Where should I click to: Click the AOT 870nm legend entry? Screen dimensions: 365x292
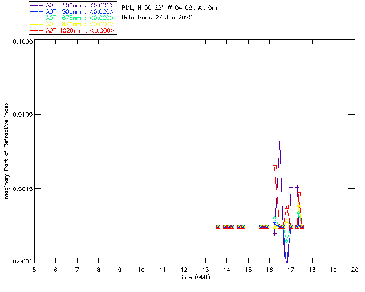tap(72, 24)
